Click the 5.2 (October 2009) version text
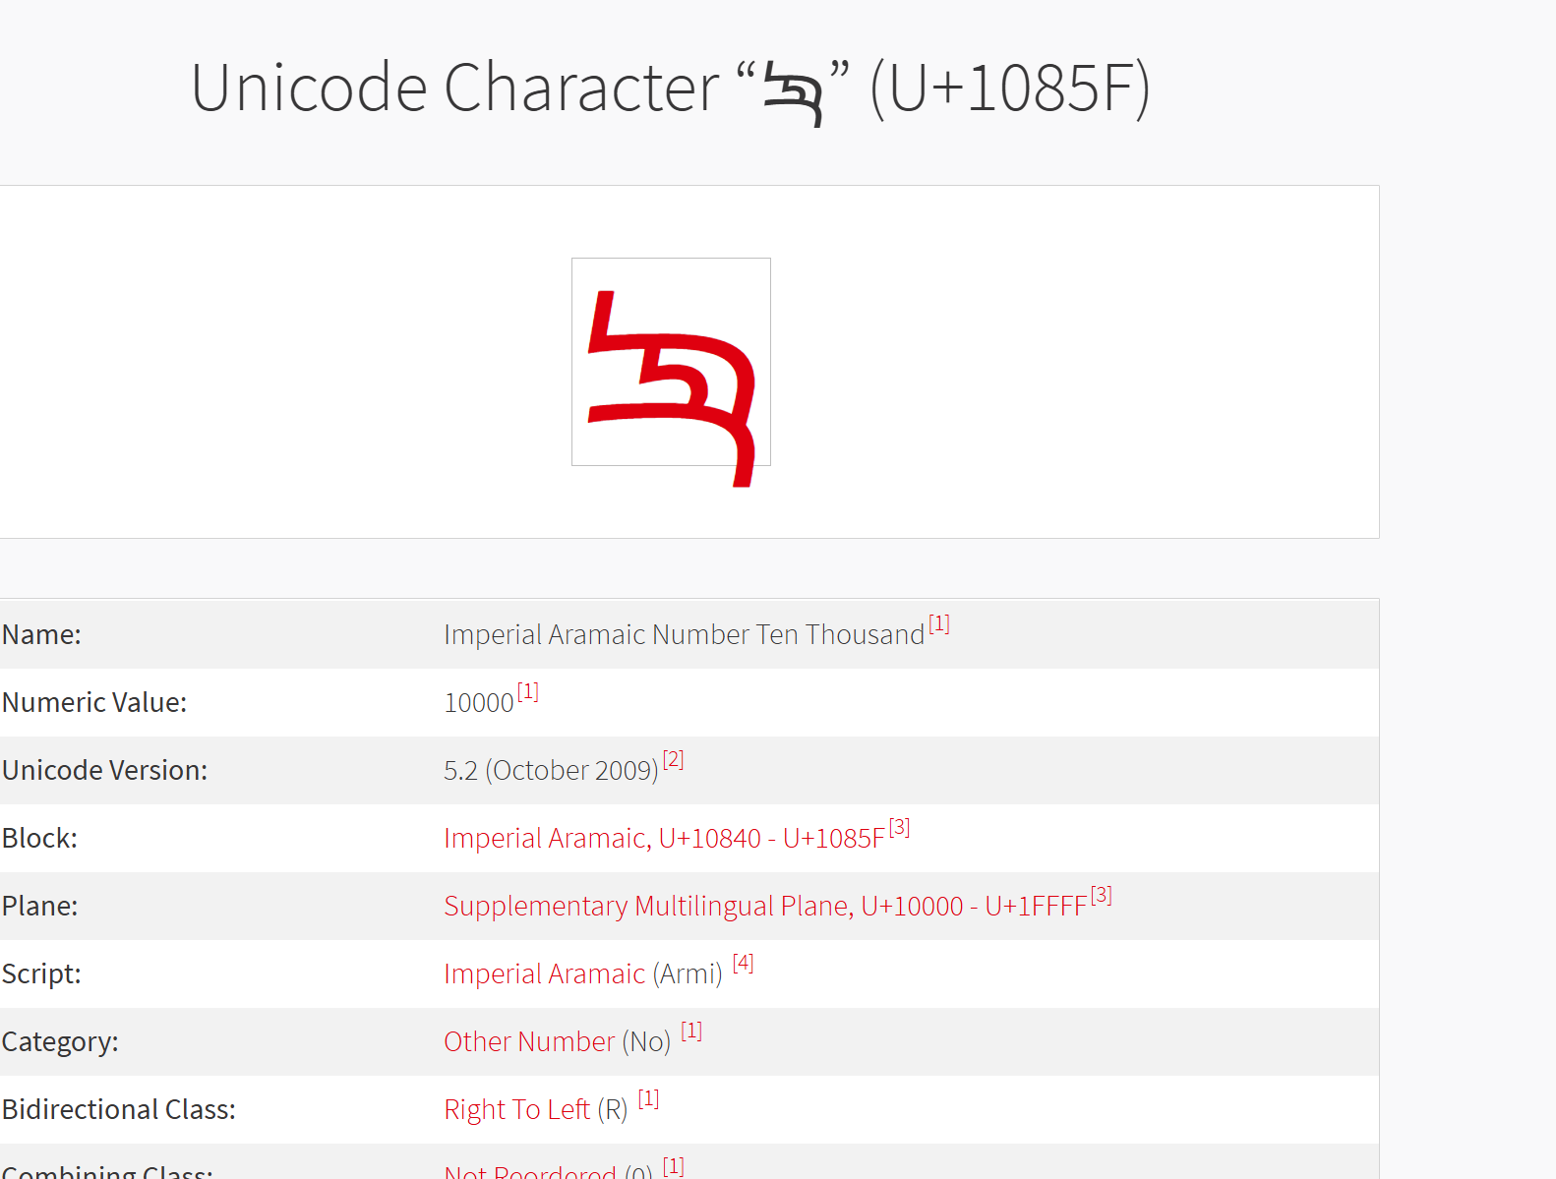Viewport: 1556px width, 1179px height. [x=550, y=770]
